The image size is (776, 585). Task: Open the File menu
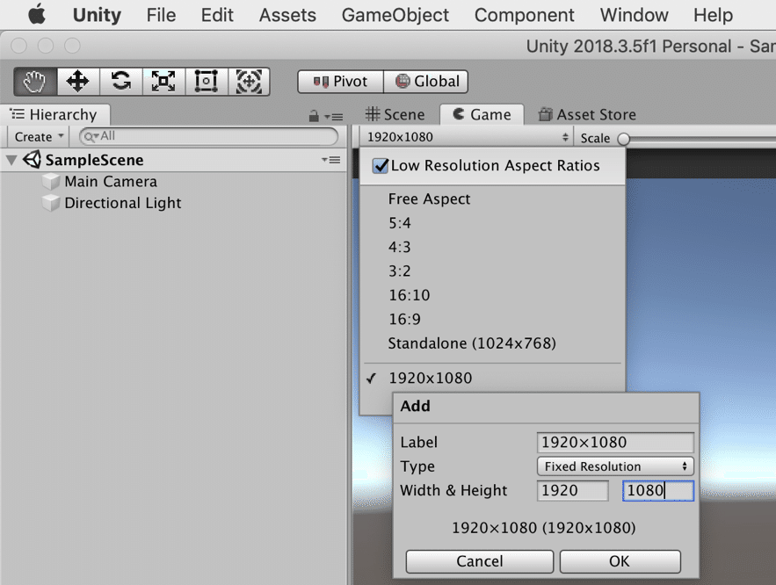point(161,15)
